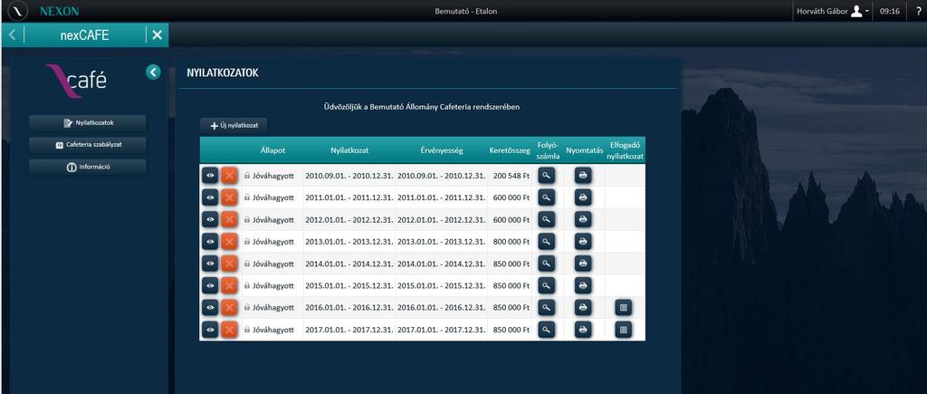Open Folyószámla for the 2017 row
This screenshot has width=927, height=394.
click(x=546, y=330)
